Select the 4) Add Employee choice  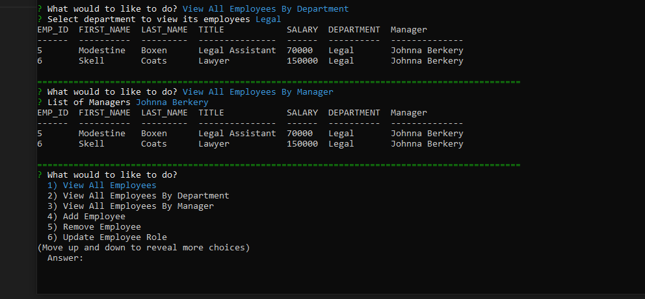86,216
